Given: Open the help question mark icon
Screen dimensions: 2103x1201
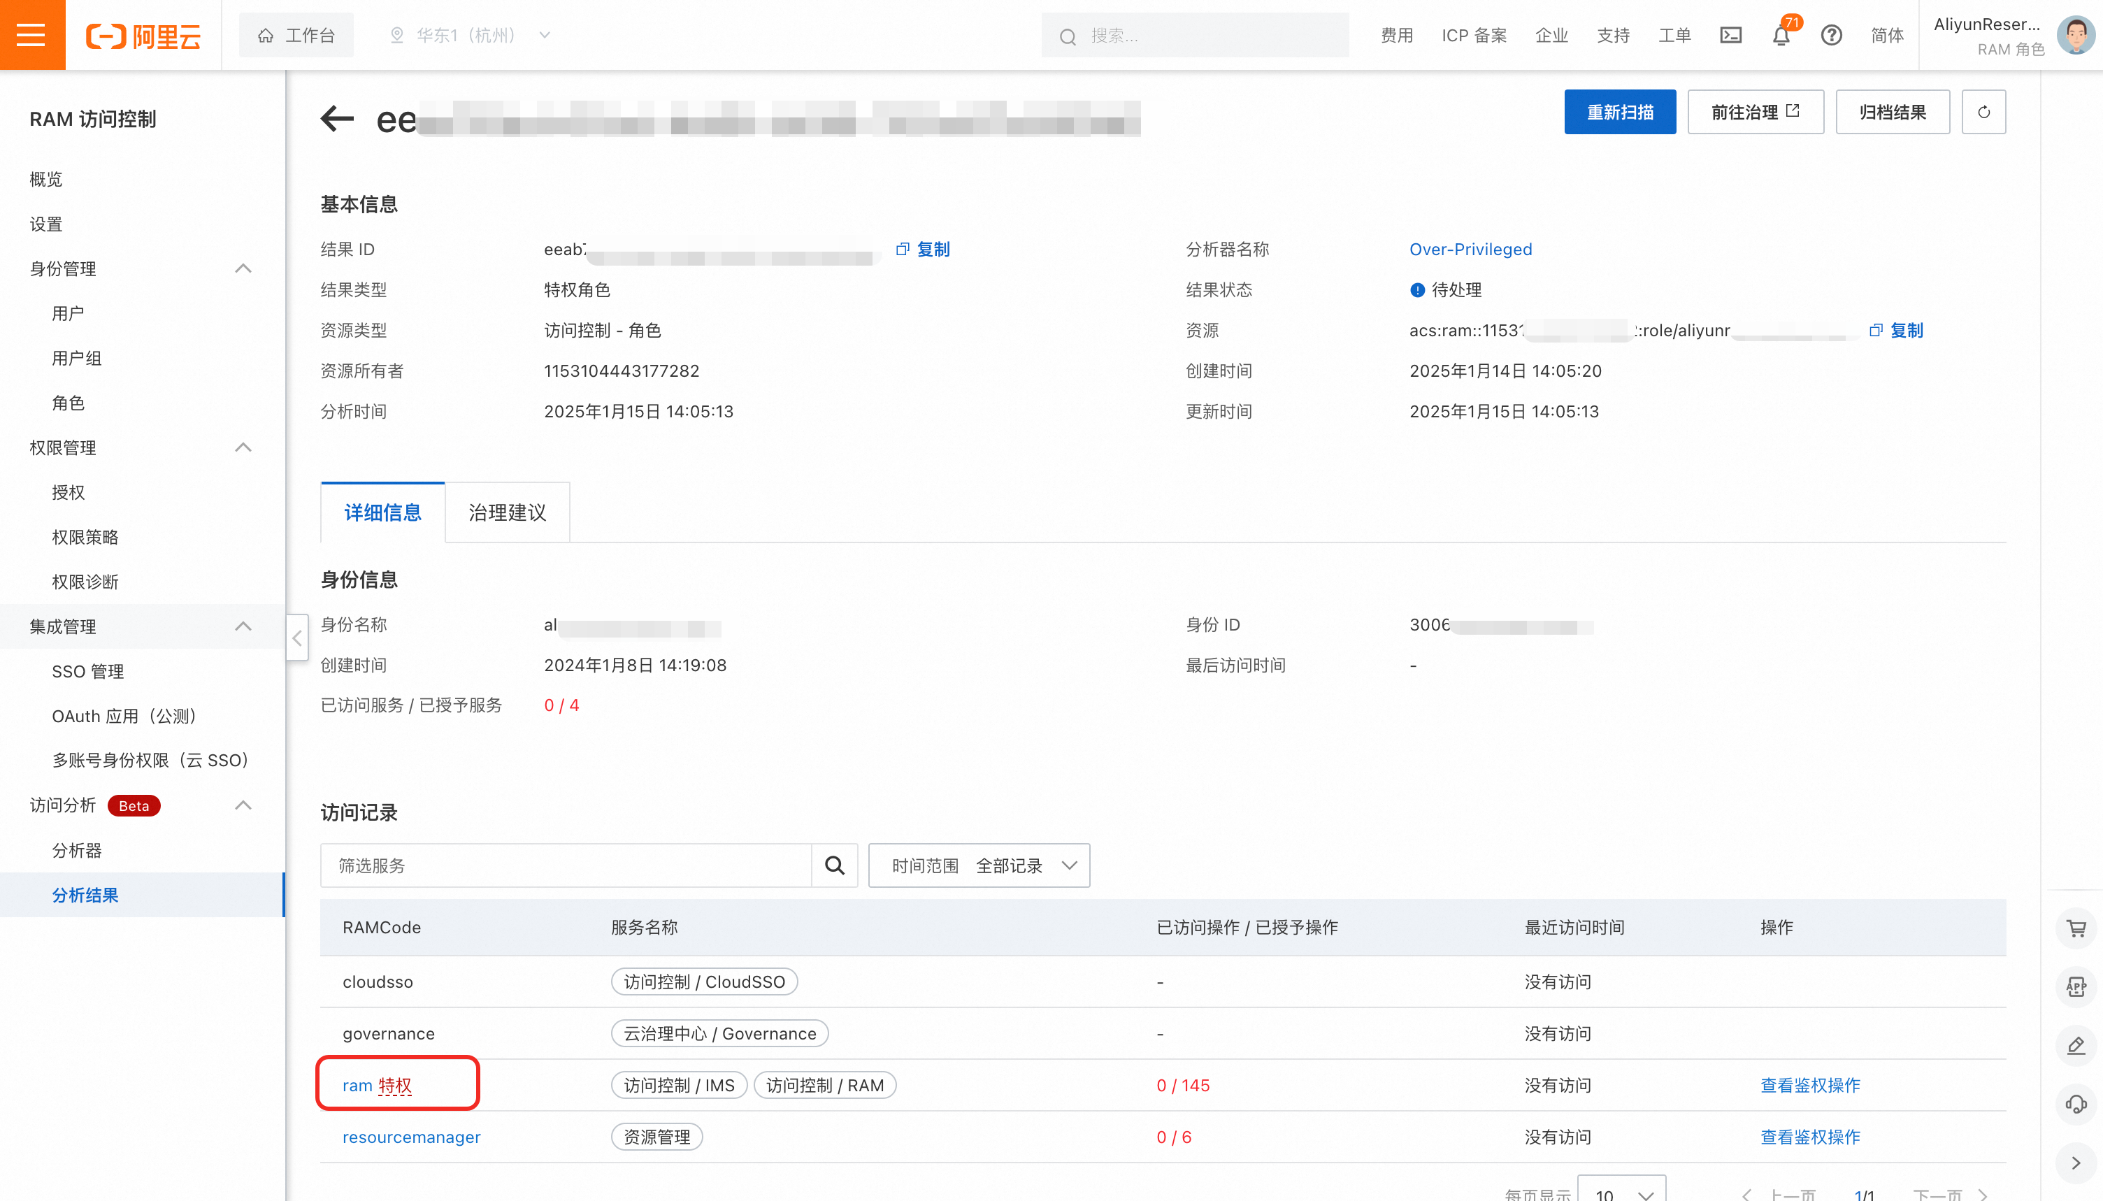Looking at the screenshot, I should (x=1832, y=36).
